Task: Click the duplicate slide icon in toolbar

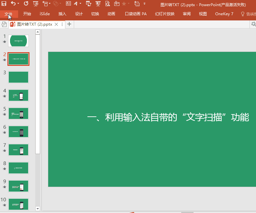Action: pos(137,4)
